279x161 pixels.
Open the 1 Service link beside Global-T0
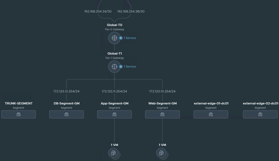click(130, 38)
